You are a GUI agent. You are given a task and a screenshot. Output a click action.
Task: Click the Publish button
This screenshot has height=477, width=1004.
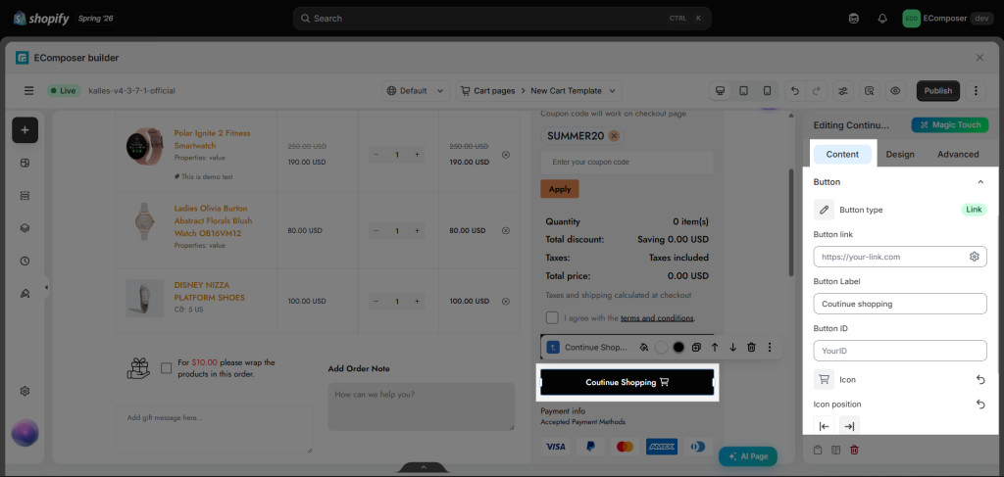(x=938, y=91)
